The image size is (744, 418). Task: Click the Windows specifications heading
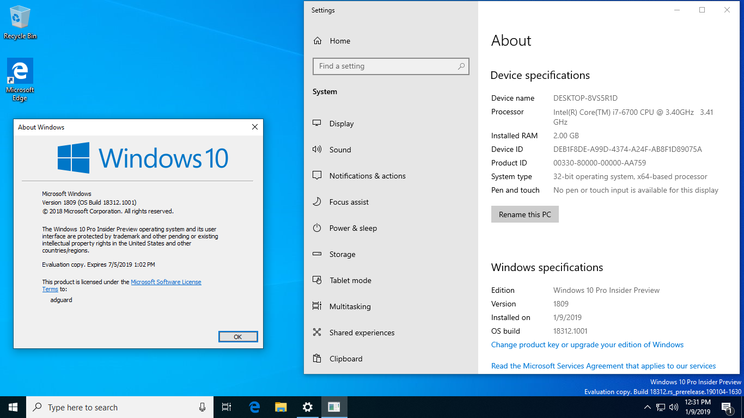547,267
